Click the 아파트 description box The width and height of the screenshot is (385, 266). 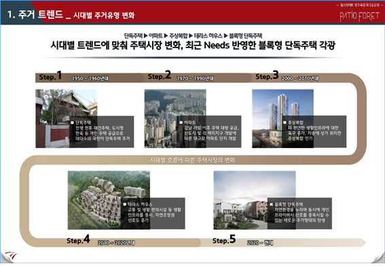coord(209,132)
